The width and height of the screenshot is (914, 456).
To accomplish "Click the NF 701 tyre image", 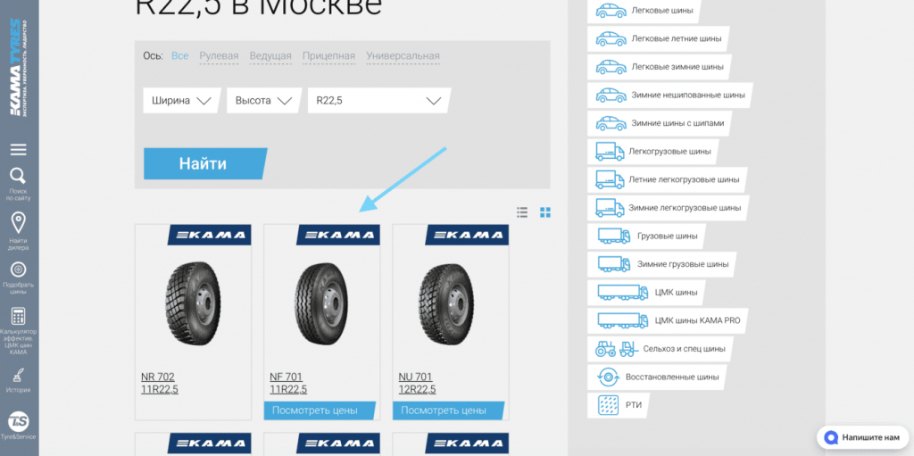I will 321,304.
